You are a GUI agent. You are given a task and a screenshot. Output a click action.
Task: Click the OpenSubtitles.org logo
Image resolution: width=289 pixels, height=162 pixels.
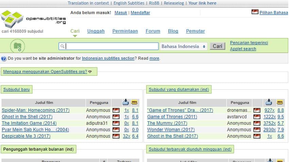(33, 19)
